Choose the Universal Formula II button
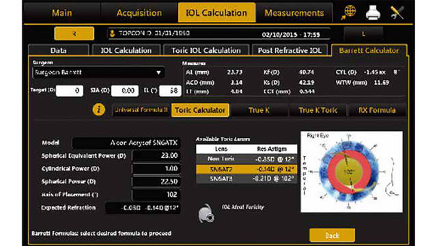The width and height of the screenshot is (437, 246). coord(141,110)
